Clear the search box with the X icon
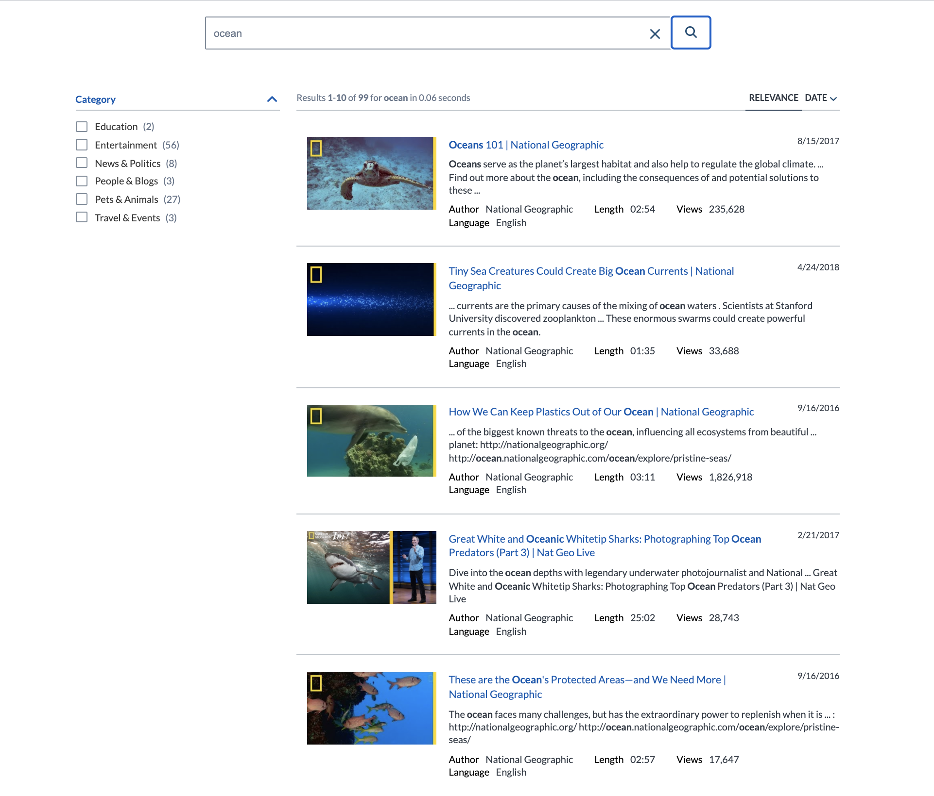The width and height of the screenshot is (934, 796). point(655,33)
